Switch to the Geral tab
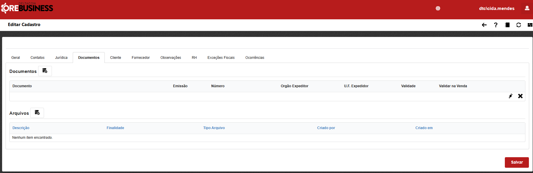The width and height of the screenshot is (533, 173). pyautogui.click(x=16, y=58)
